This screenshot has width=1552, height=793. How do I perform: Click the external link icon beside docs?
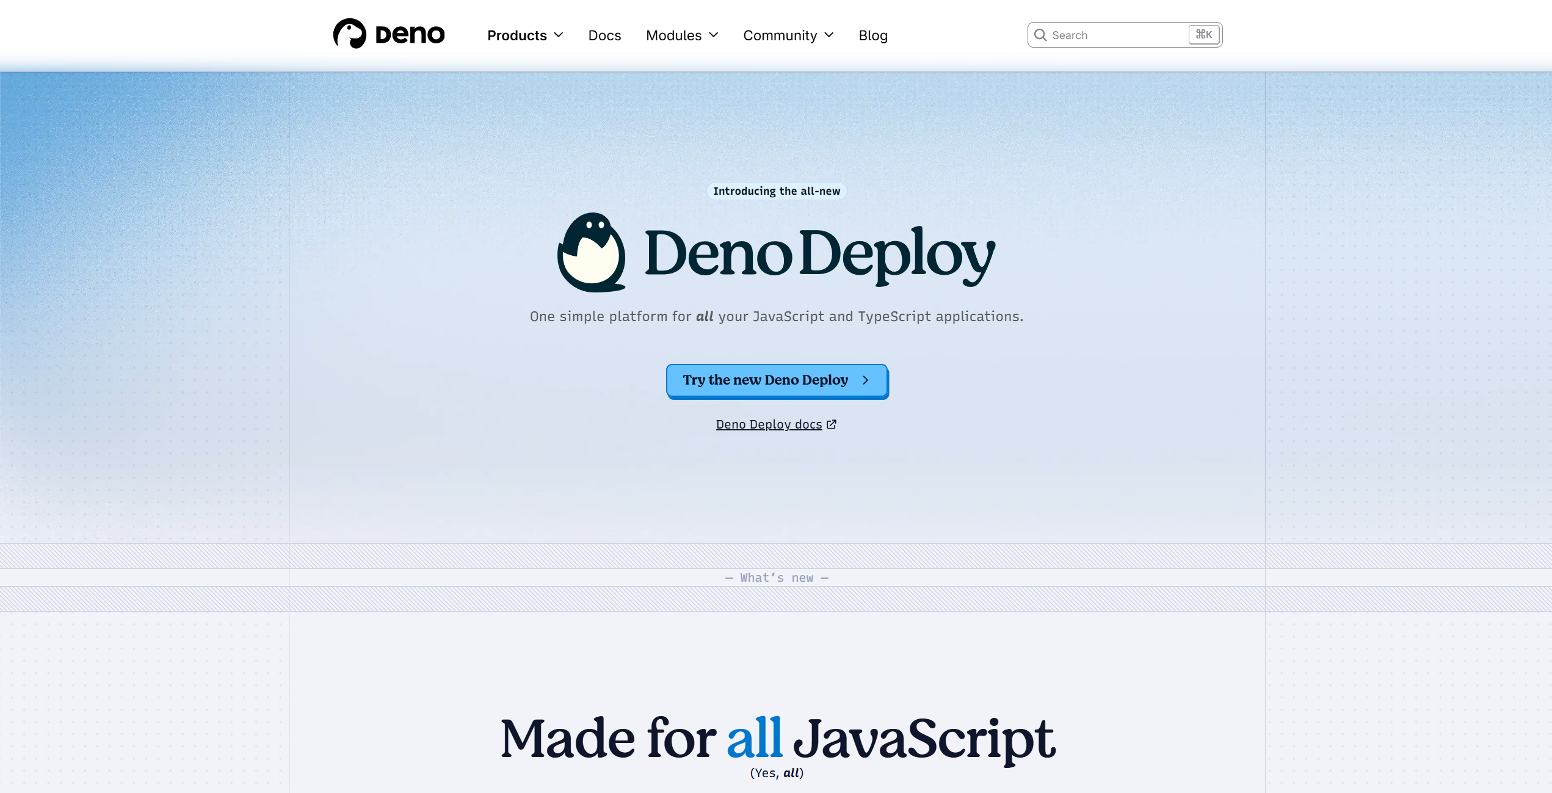pyautogui.click(x=832, y=424)
